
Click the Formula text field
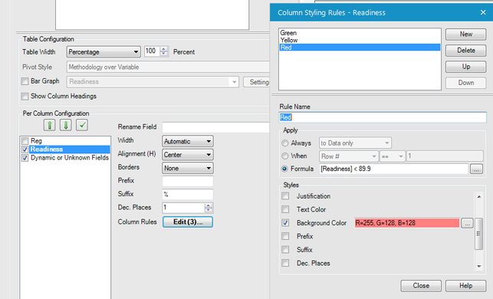tap(393, 169)
